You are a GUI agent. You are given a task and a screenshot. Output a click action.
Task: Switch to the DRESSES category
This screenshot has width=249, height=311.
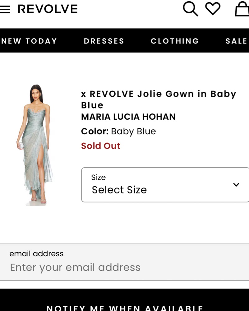[x=104, y=41]
